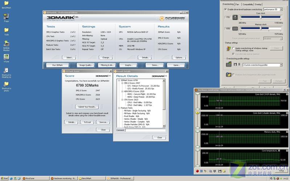The width and height of the screenshot is (290, 181).
Task: Collapse the Feature Tests tree node
Action: pos(119,108)
